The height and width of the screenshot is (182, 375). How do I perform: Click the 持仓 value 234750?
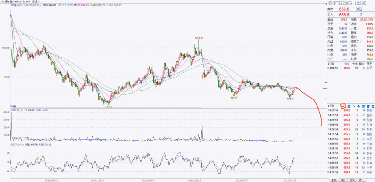(343, 33)
